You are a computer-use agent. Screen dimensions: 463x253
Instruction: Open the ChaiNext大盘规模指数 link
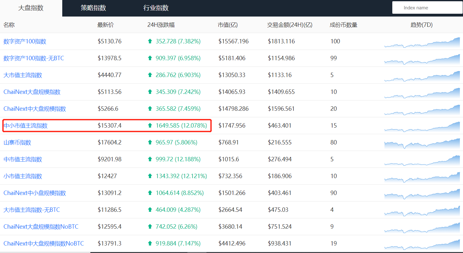coord(32,92)
